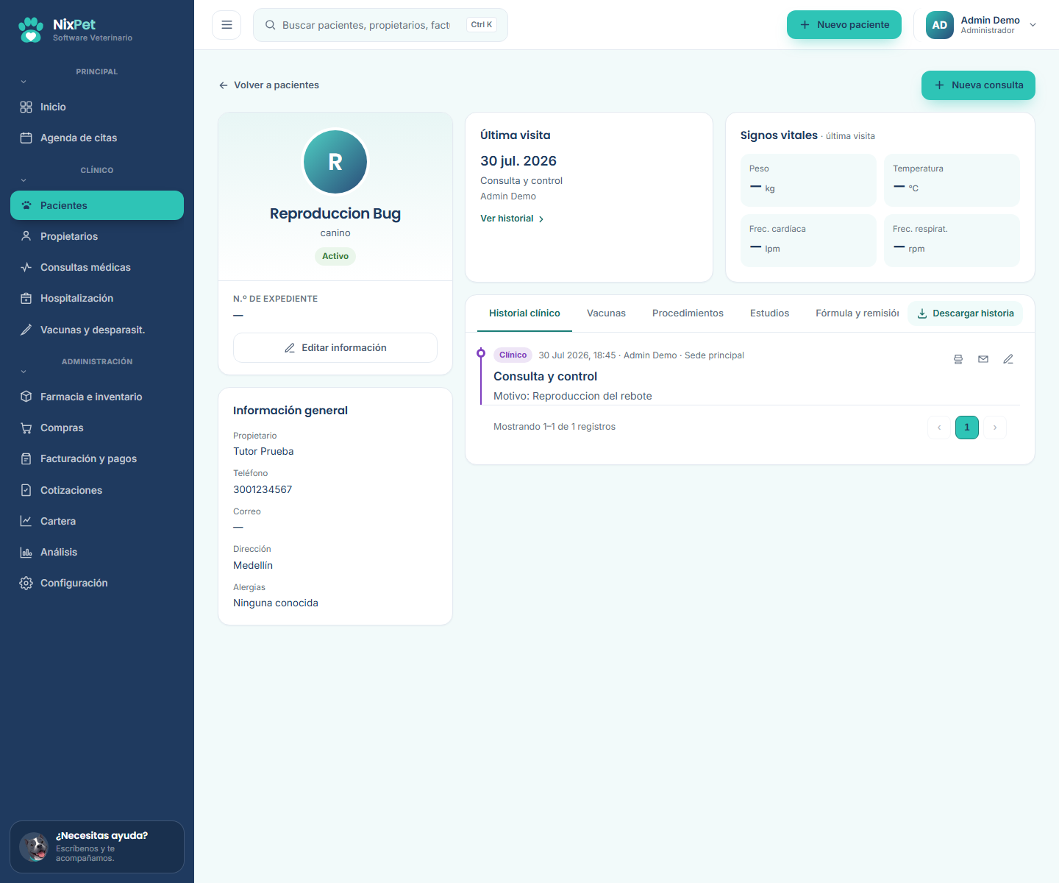1059x883 pixels.
Task: Collapse the CLÍNICO section chevron
Action: coord(24,180)
